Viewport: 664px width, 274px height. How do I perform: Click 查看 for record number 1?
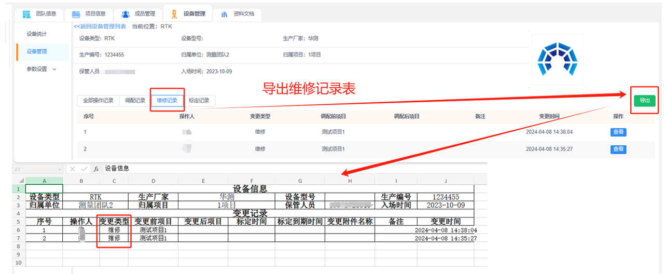(618, 132)
